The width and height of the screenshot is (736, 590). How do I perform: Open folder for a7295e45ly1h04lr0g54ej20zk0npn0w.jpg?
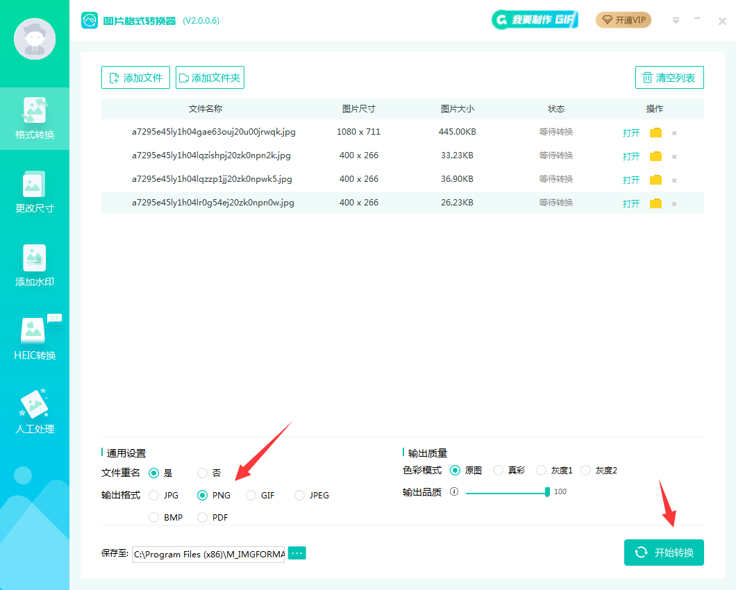655,203
